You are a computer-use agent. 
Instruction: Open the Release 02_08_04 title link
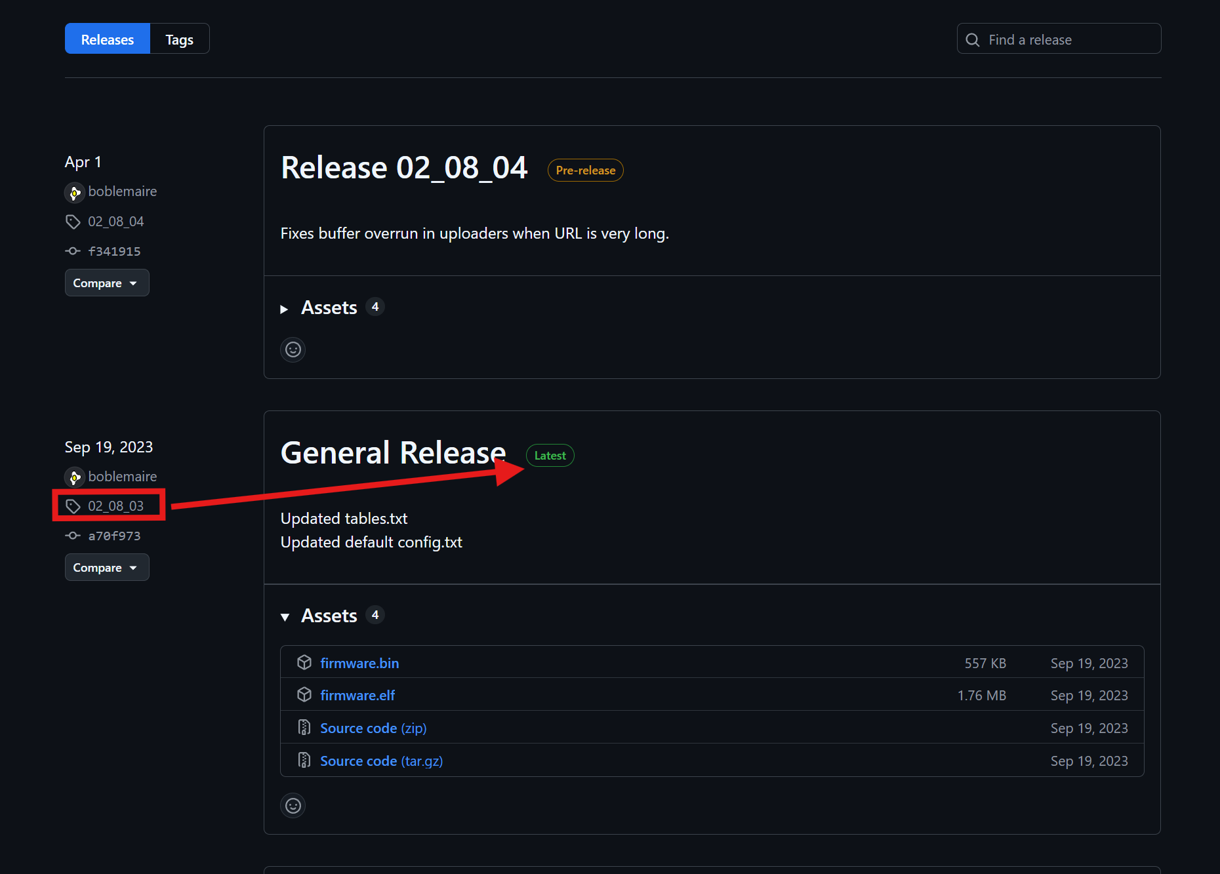[404, 168]
